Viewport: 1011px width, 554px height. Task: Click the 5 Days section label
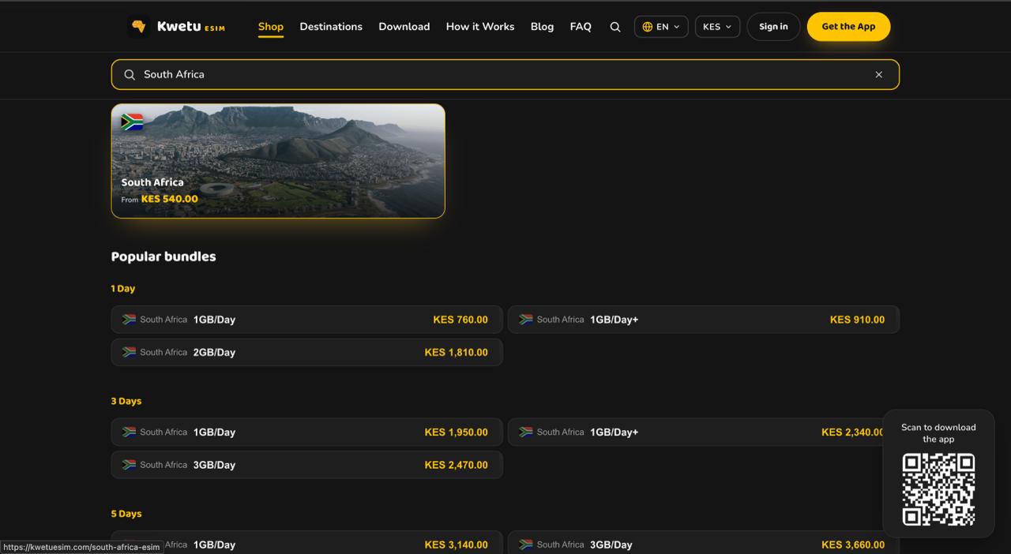pyautogui.click(x=126, y=514)
